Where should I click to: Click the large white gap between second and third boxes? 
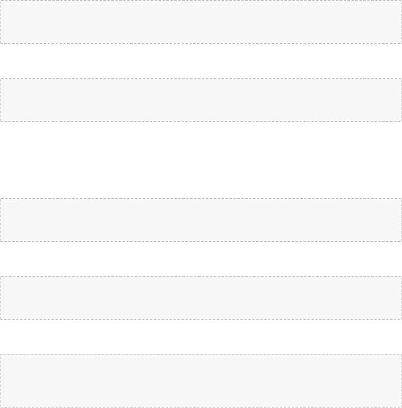click(x=201, y=160)
